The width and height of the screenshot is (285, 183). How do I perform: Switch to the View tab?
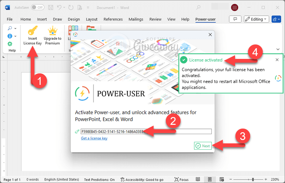[171, 19]
